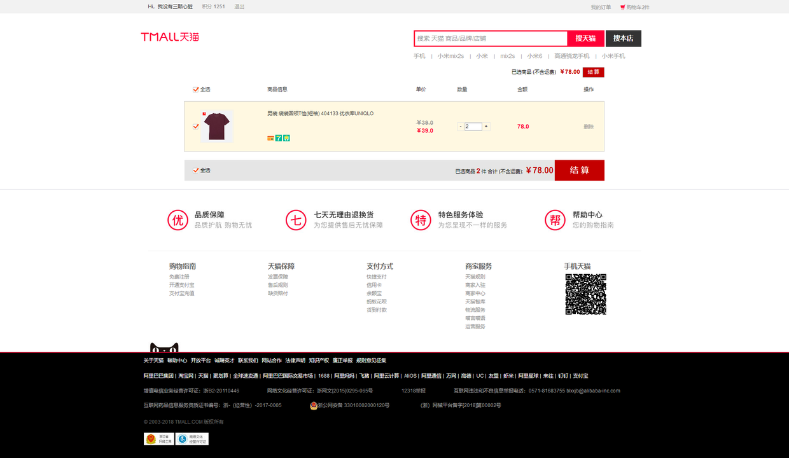This screenshot has width=789, height=458.
Task: Open the 支付宝 link in Alibaba sites row
Action: pyautogui.click(x=581, y=376)
